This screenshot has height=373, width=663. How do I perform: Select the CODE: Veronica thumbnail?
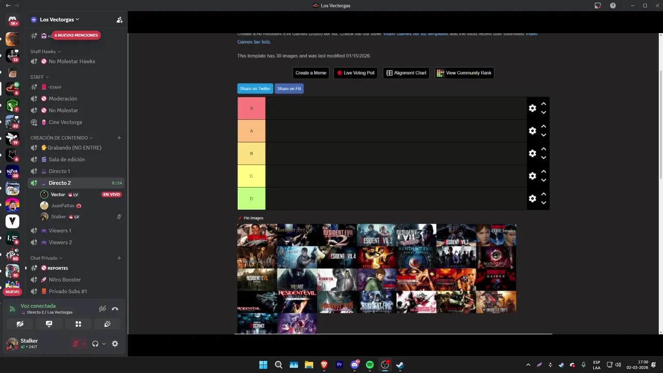(496, 235)
